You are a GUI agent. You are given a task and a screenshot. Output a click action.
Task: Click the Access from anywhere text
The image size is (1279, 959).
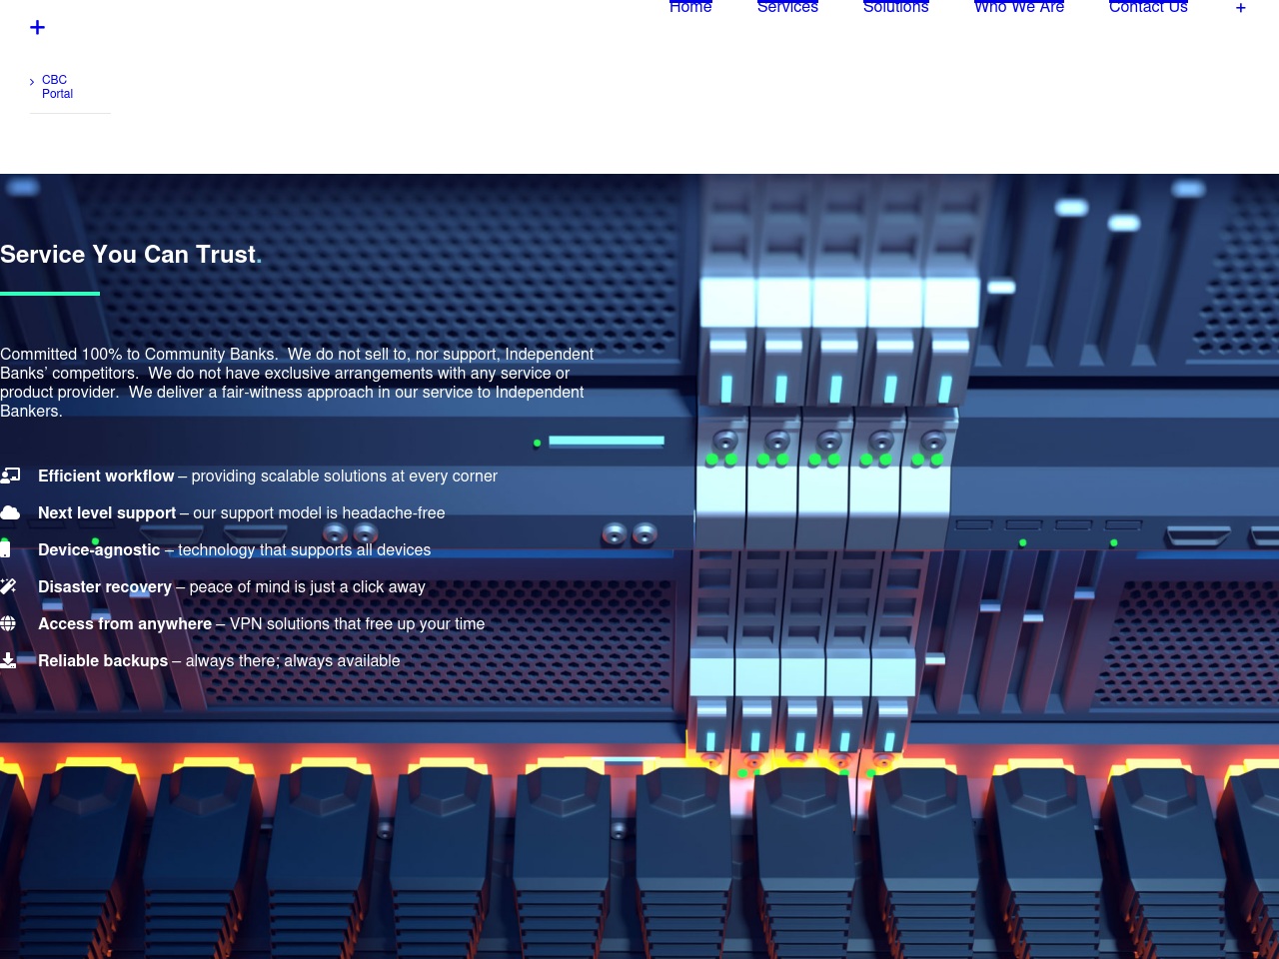pyautogui.click(x=125, y=624)
